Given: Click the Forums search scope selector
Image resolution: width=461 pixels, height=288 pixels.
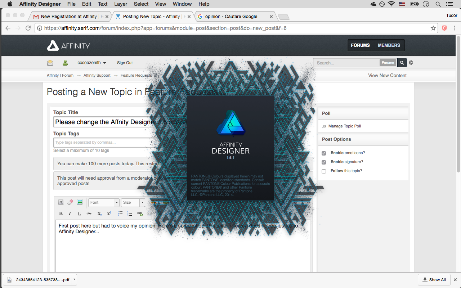Looking at the screenshot, I should (x=388, y=63).
